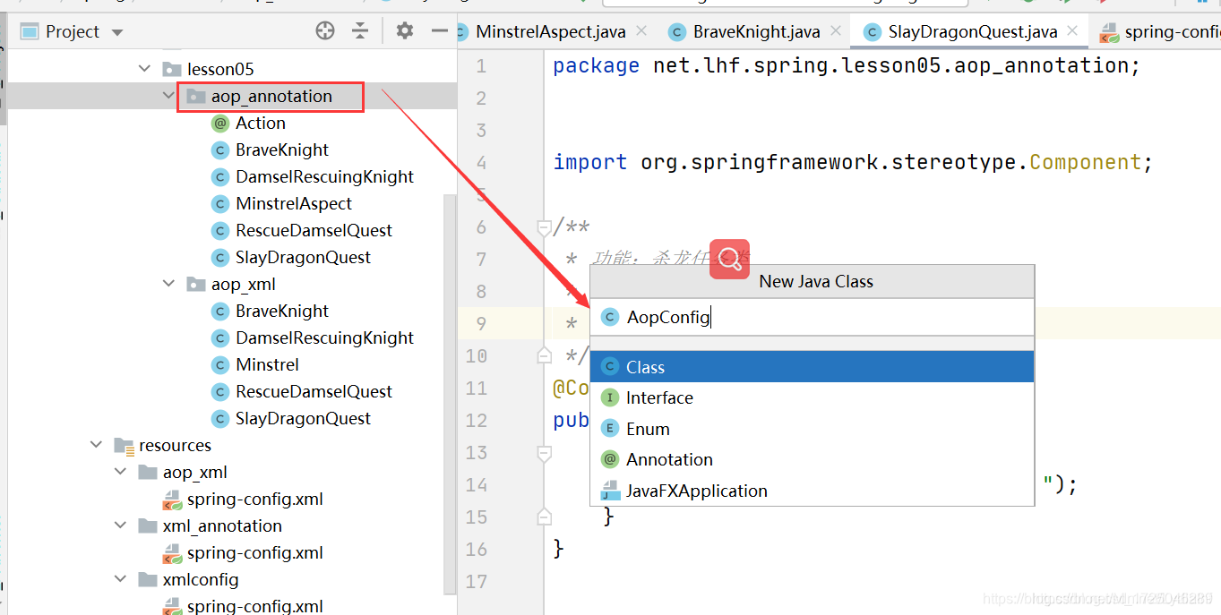This screenshot has width=1221, height=615.
Task: Switch to MinstrelAspect.java tab
Action: 550,31
